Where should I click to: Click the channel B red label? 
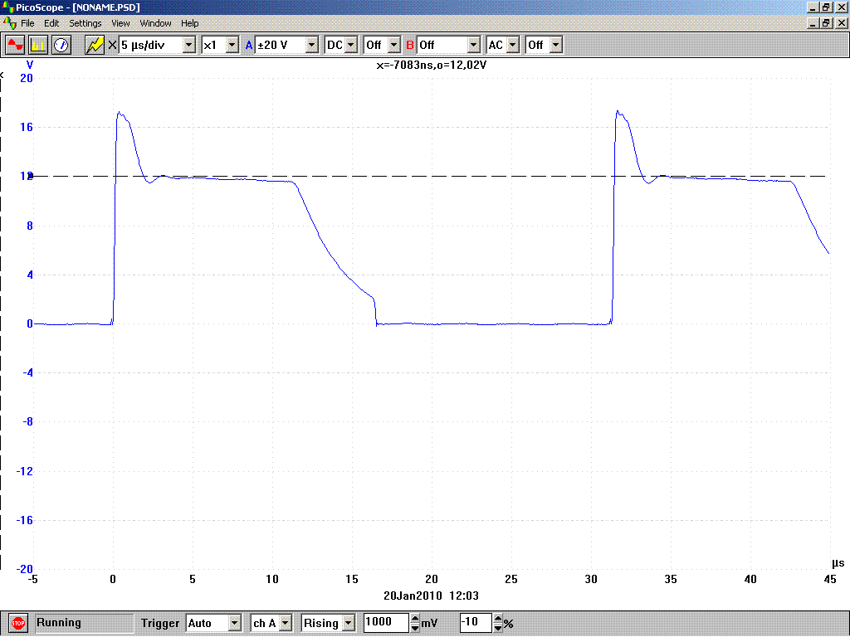click(x=410, y=45)
